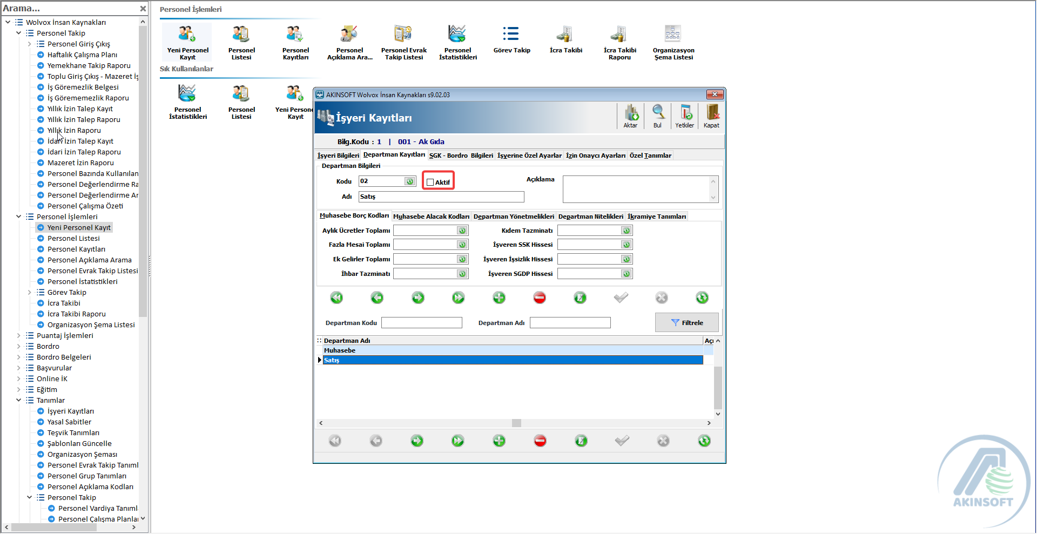The height and width of the screenshot is (534, 1037).
Task: Add new record in bottom navigator
Action: pyautogui.click(x=499, y=441)
